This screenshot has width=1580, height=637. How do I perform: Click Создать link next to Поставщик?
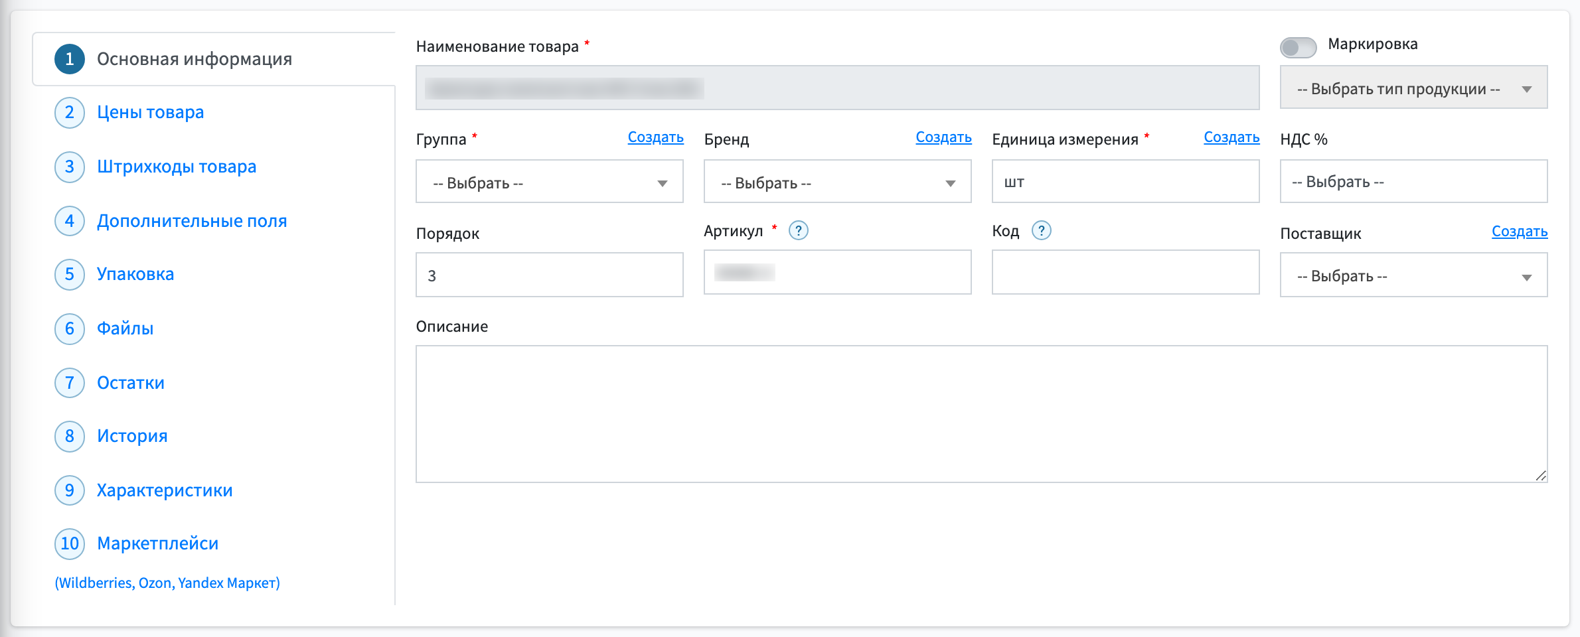click(1520, 232)
